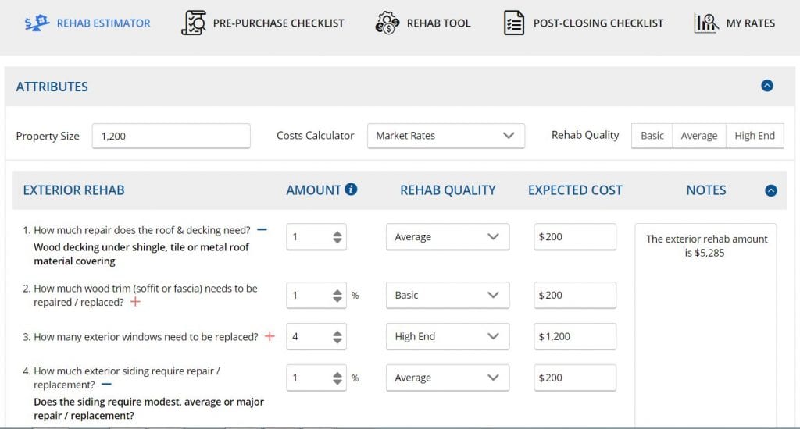Click the Amount info icon

[351, 190]
